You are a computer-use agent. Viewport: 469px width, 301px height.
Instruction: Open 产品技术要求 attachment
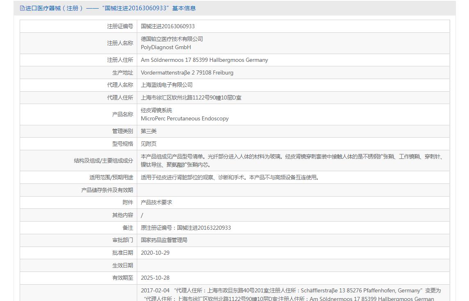pos(156,202)
